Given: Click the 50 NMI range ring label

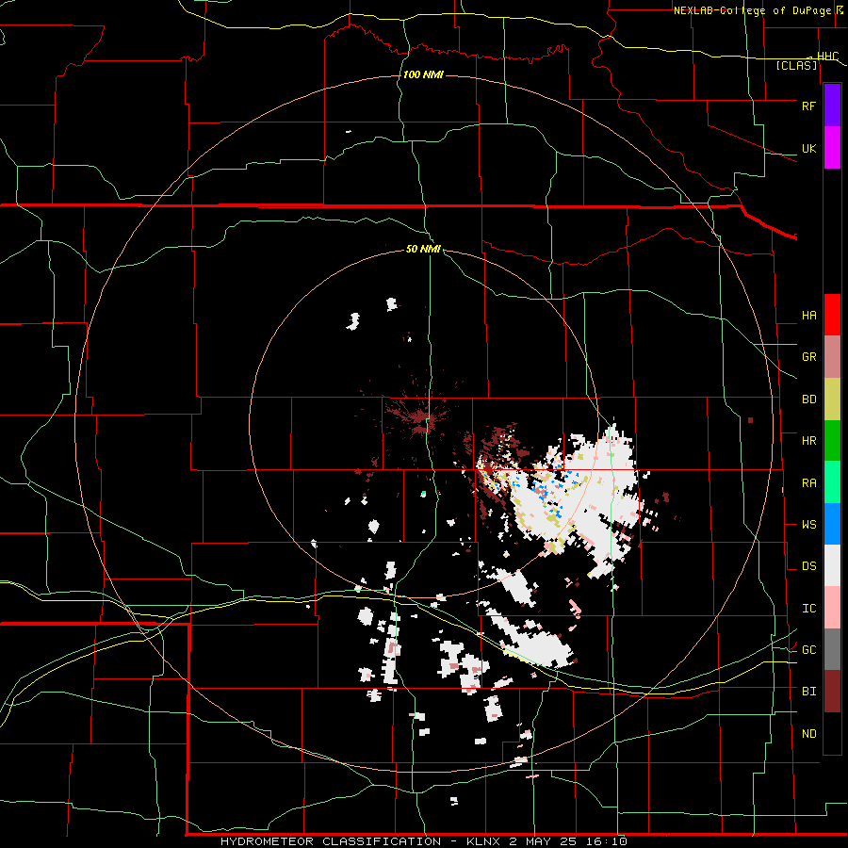Looking at the screenshot, I should (423, 250).
